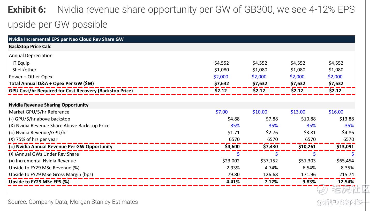The width and height of the screenshot is (377, 211).
Task: Select the 6.54% revenue upside value
Action: 309,168
